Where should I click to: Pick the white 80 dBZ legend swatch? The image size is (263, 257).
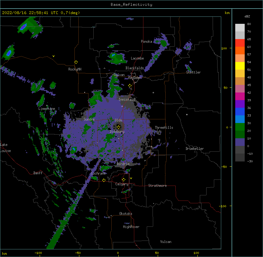pyautogui.click(x=240, y=28)
